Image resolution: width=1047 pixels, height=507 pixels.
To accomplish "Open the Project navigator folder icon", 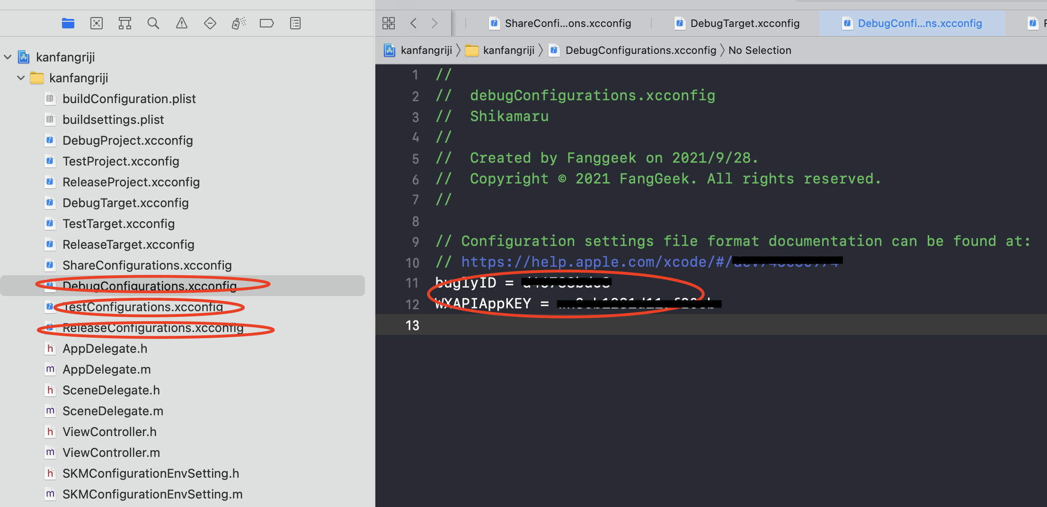I will tap(68, 23).
